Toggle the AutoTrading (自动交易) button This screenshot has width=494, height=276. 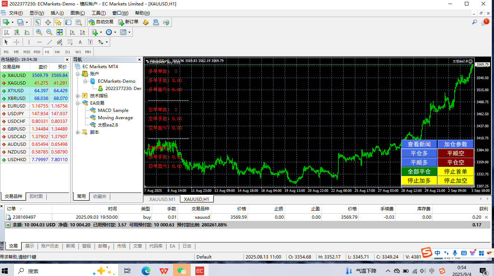click(x=101, y=22)
